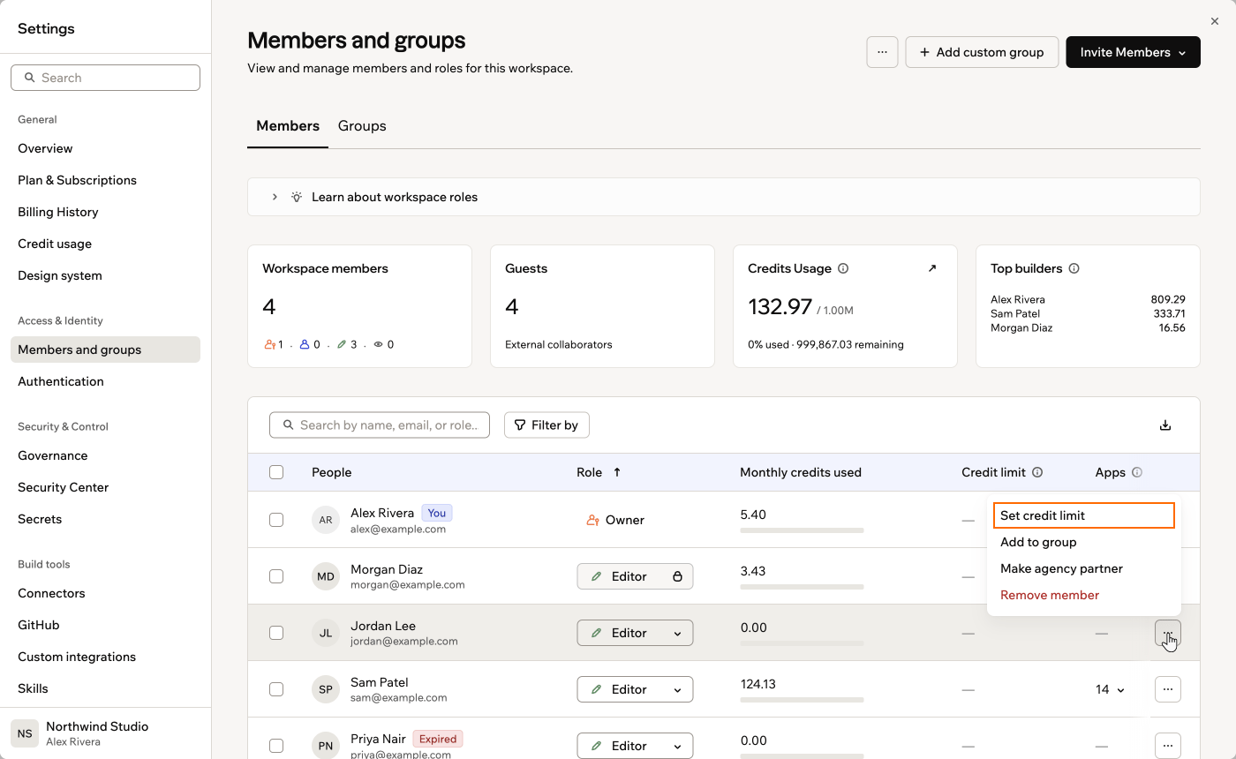This screenshot has height=759, width=1236.
Task: Open the download members list icon
Action: click(x=1165, y=425)
